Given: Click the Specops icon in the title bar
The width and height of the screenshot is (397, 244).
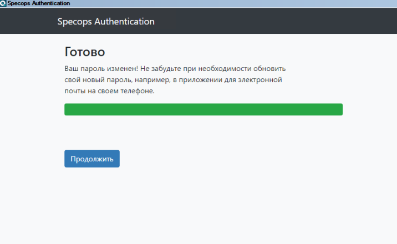Looking at the screenshot, I should 3,3.
